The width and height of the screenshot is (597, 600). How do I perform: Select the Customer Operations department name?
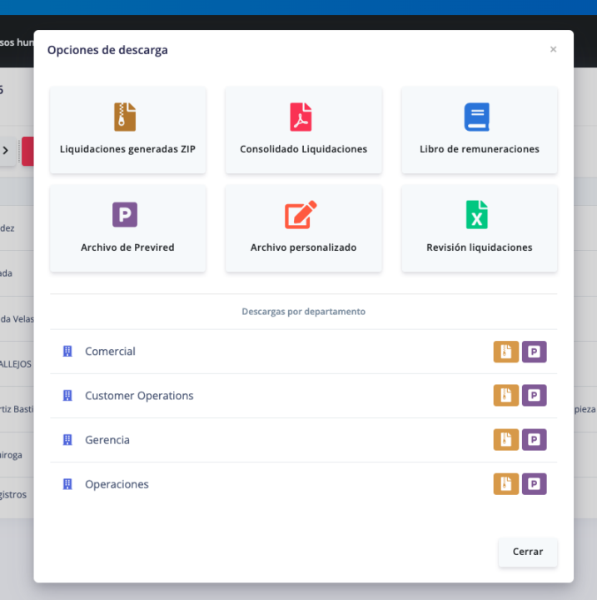coord(139,396)
